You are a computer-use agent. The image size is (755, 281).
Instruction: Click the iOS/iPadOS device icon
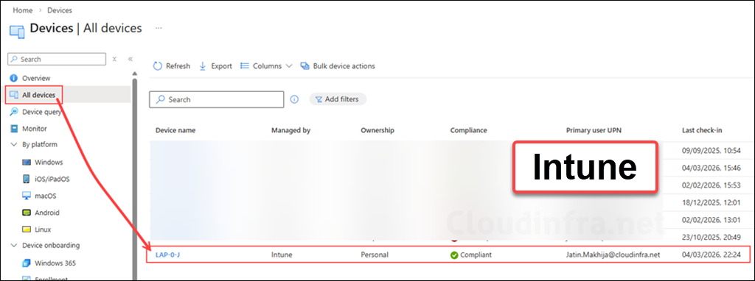tap(27, 179)
